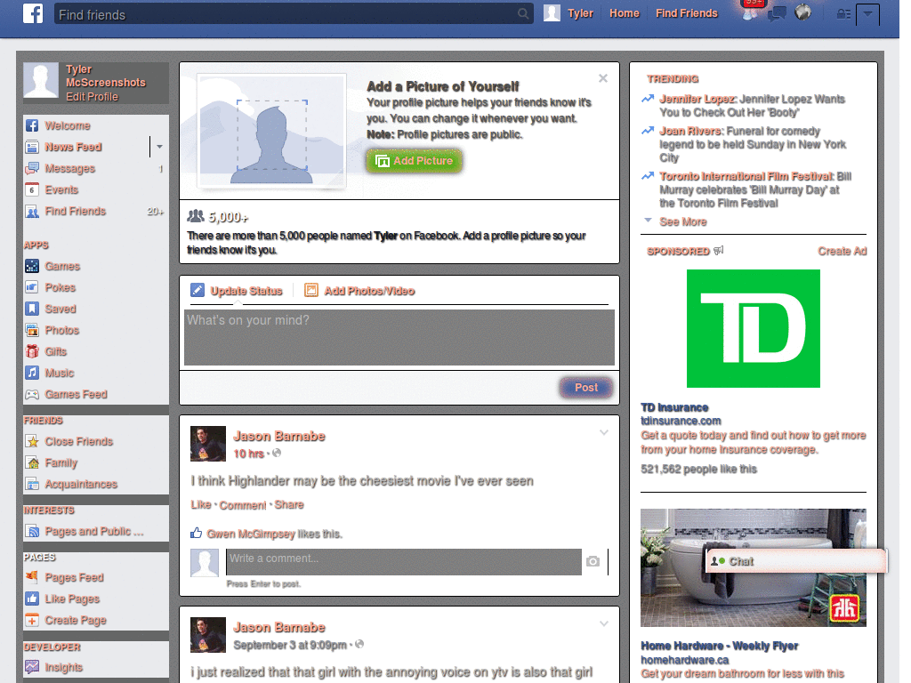The image size is (911, 683).
Task: Click the Write a comment field
Action: pyautogui.click(x=404, y=562)
